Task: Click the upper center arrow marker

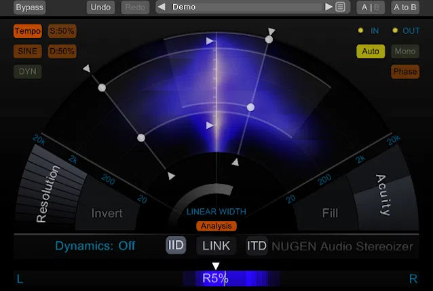Action: (210, 41)
